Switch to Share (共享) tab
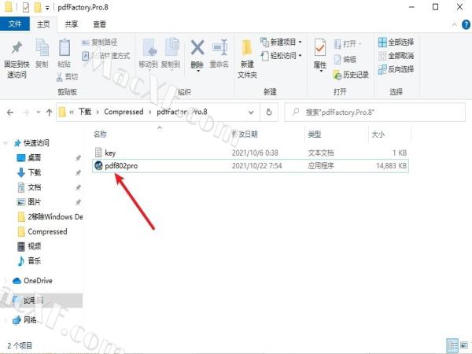This screenshot has height=354, width=472. [72, 24]
